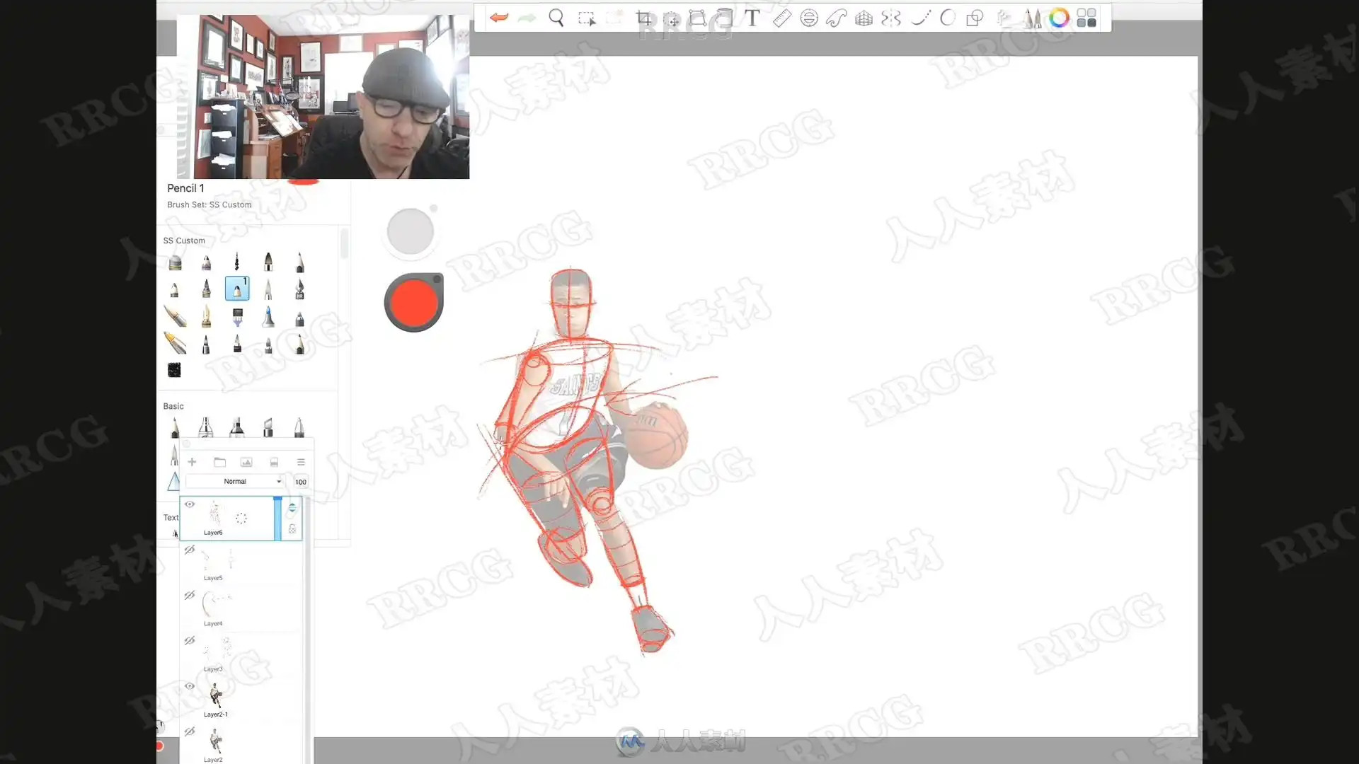This screenshot has width=1359, height=764.
Task: Open the layer panel hamburger menu
Action: click(x=301, y=462)
